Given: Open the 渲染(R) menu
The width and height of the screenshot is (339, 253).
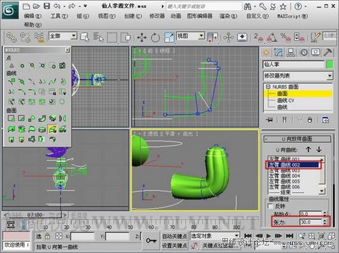Looking at the screenshot, I should (228, 16).
